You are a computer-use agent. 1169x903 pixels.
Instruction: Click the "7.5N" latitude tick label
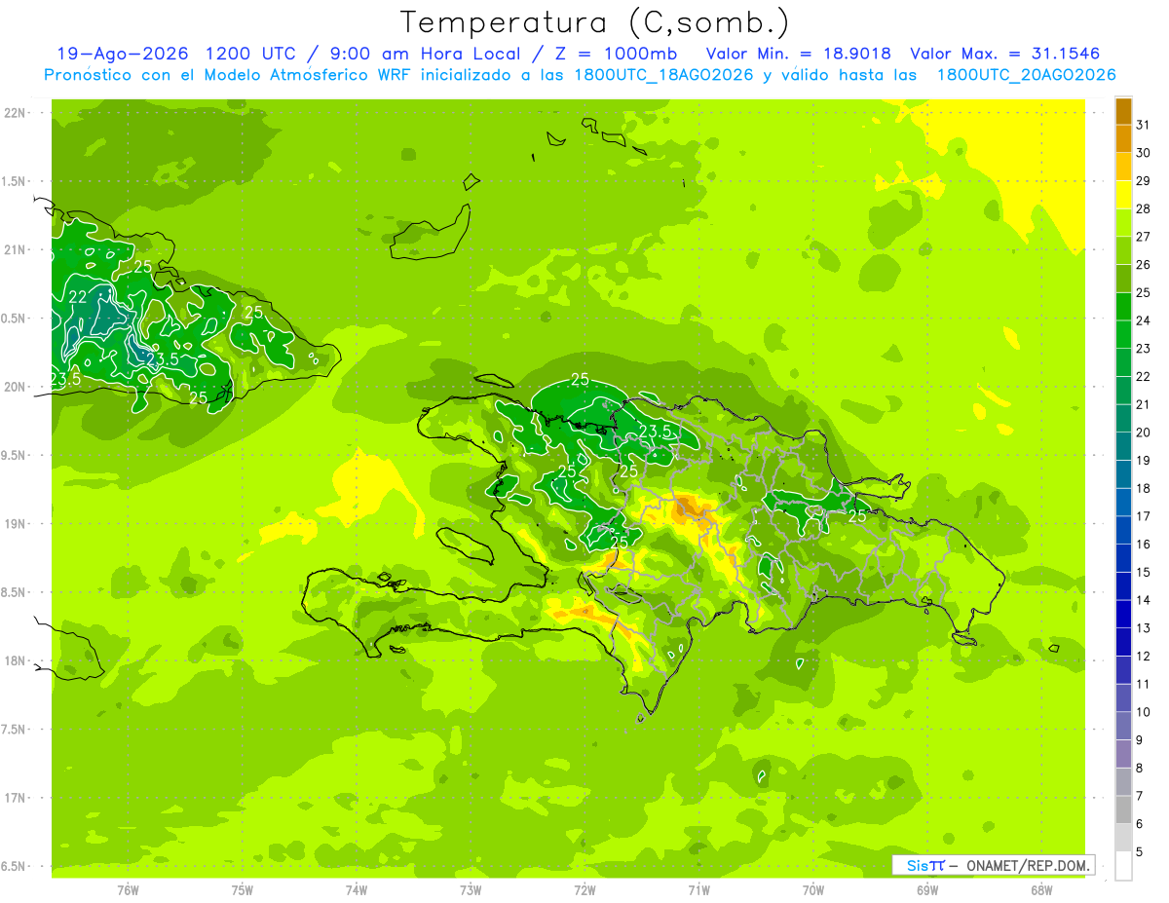point(14,730)
